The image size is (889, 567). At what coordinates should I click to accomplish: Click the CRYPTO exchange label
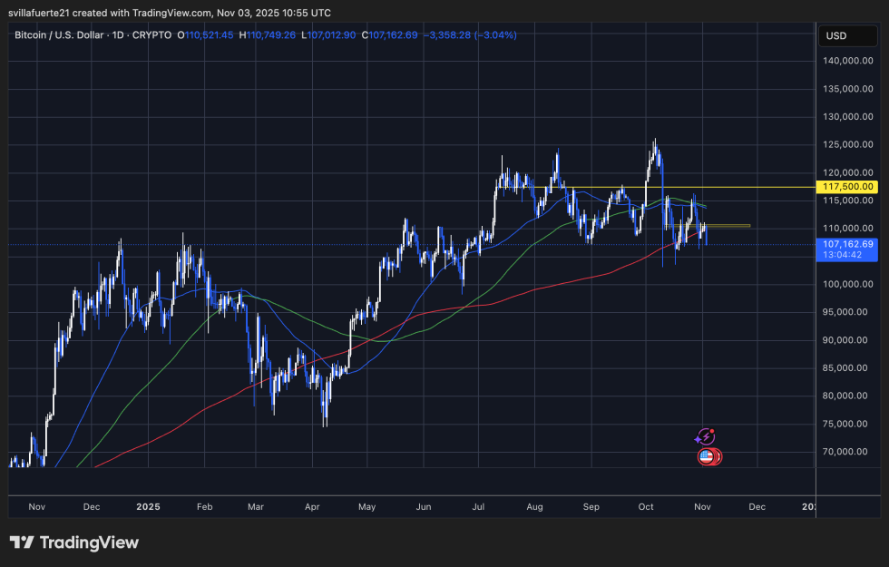pos(152,34)
